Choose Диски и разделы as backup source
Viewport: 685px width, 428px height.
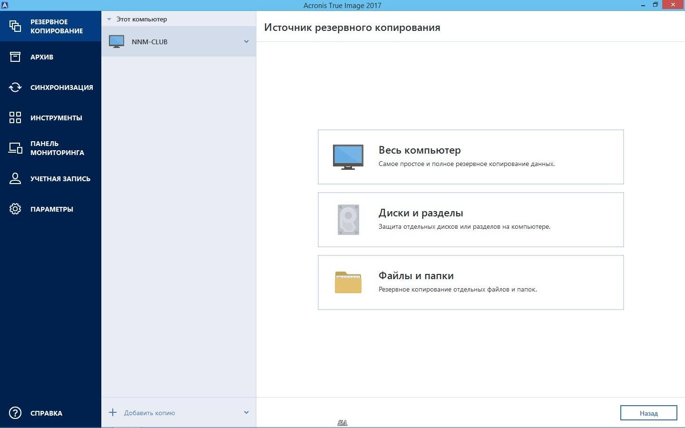471,220
